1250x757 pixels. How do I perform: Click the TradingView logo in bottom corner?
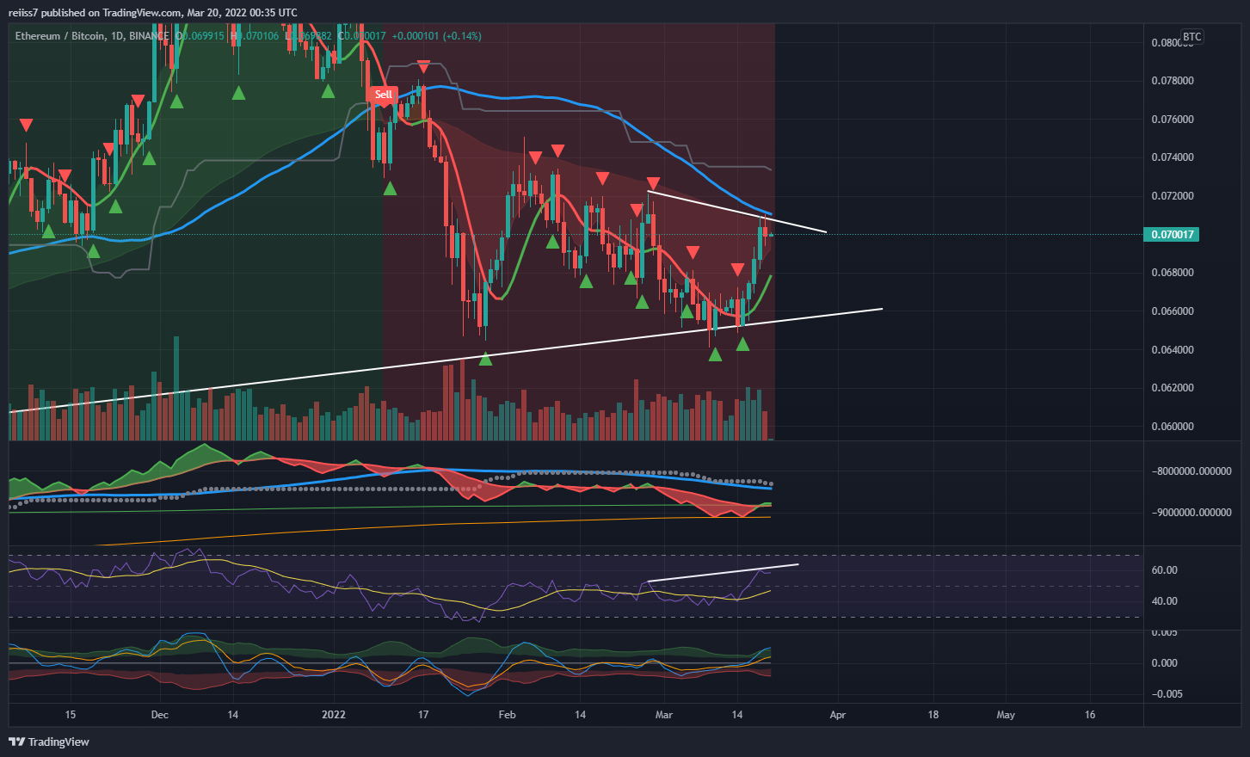(49, 742)
